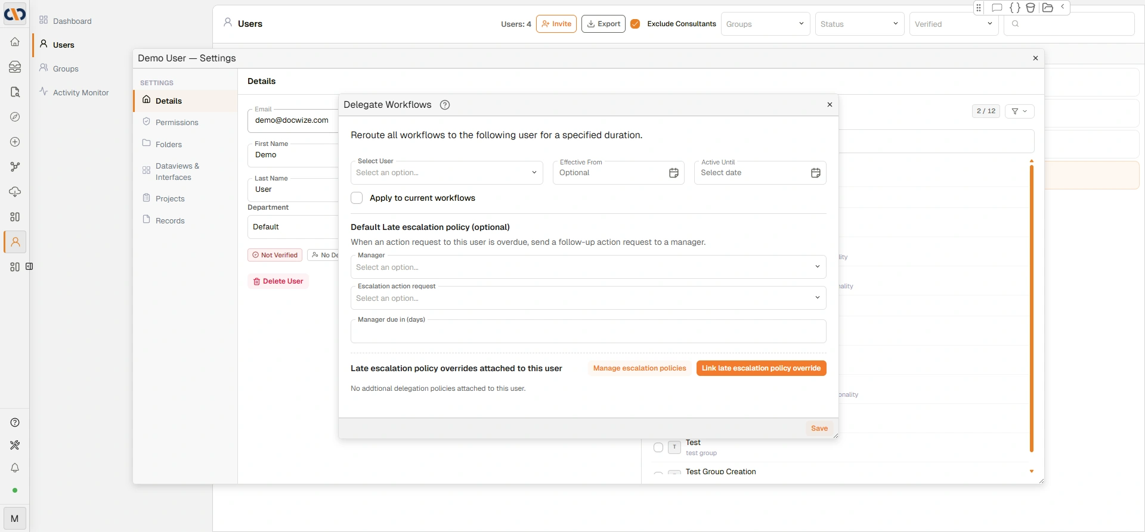Open the Status filter dropdown
This screenshot has width=1145, height=532.
(x=859, y=24)
